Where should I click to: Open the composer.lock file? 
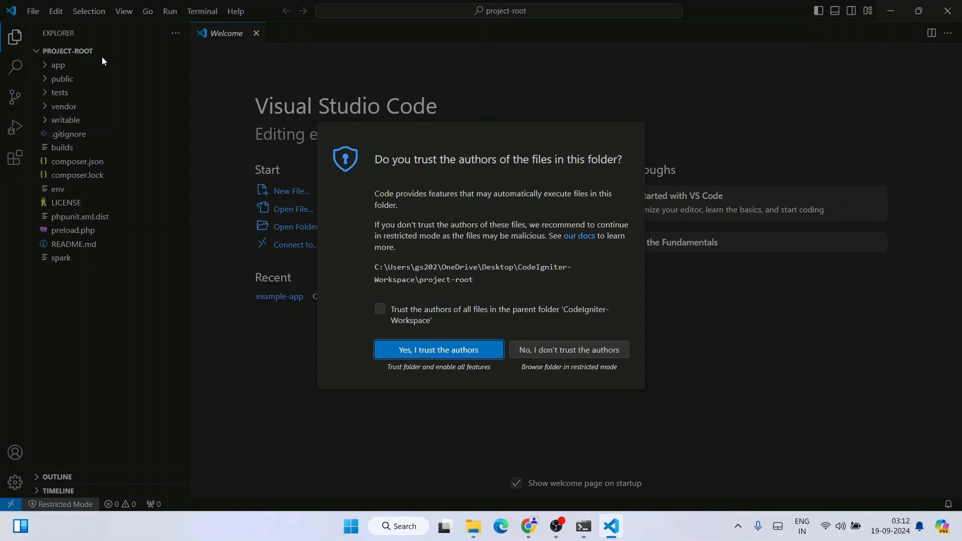[x=77, y=175]
